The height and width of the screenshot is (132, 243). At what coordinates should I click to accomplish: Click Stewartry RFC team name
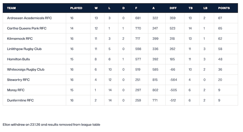(18, 80)
